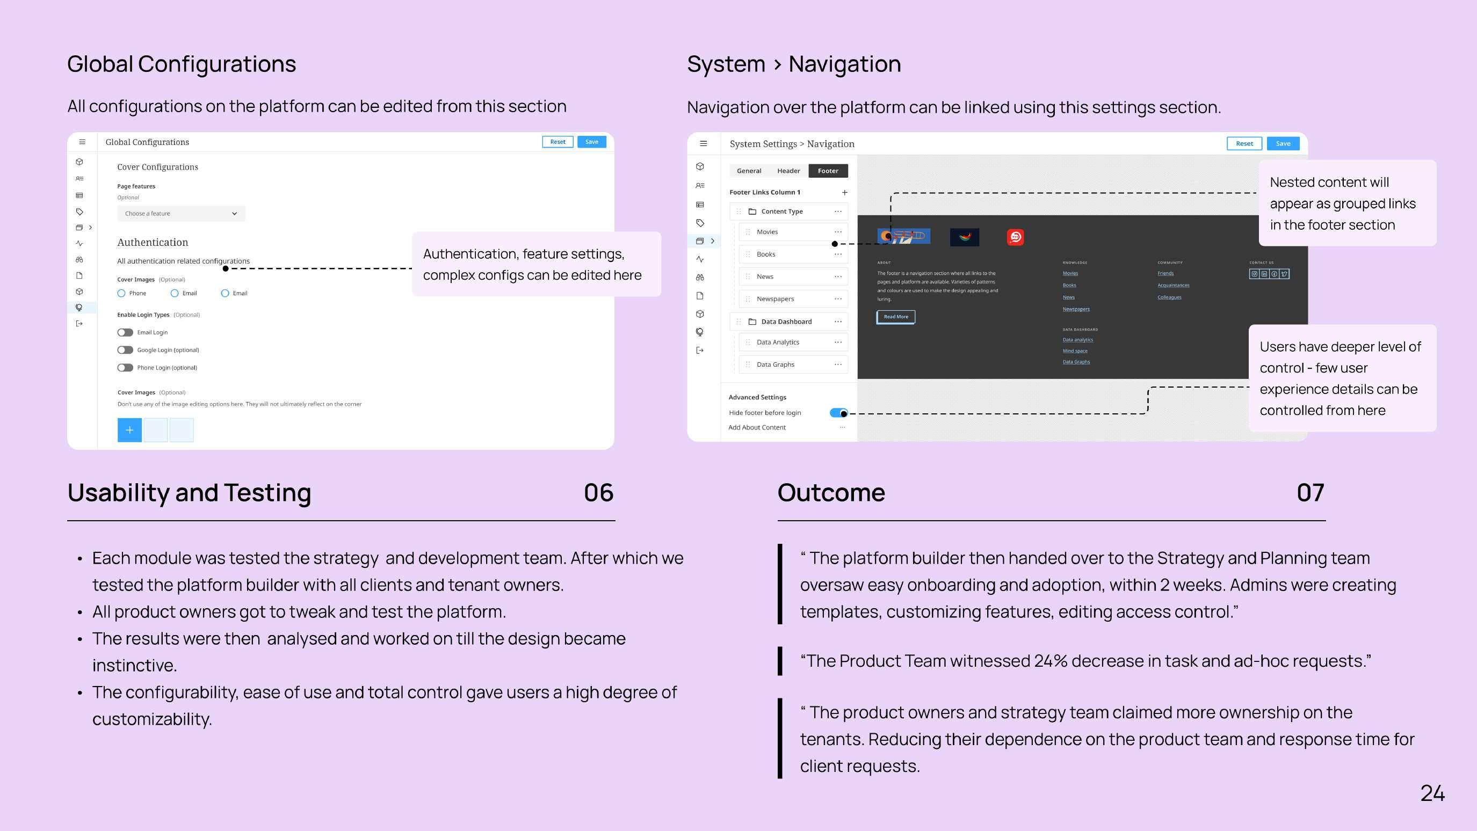The width and height of the screenshot is (1477, 831).
Task: Switch to General tab
Action: pyautogui.click(x=749, y=171)
